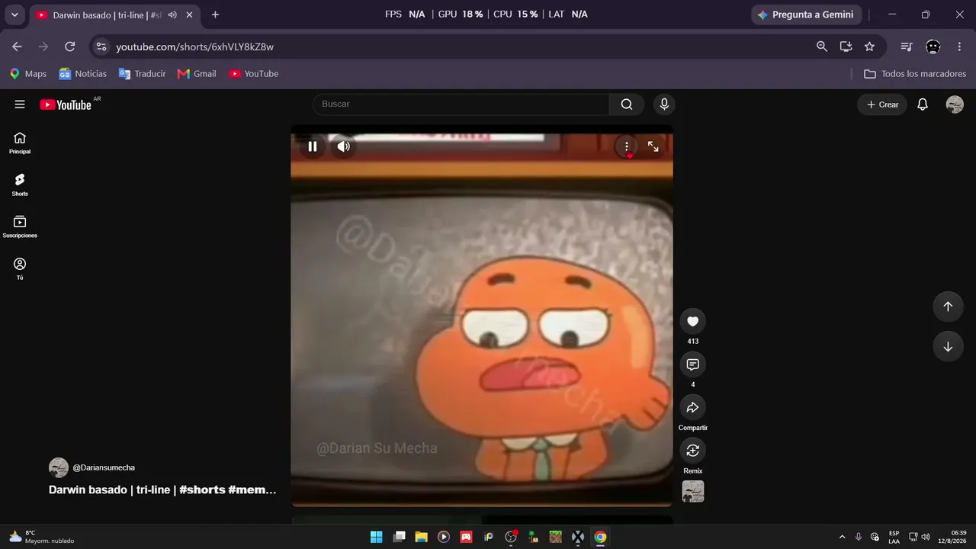Go to the previous Short with up arrow
The width and height of the screenshot is (976, 549).
tap(948, 307)
